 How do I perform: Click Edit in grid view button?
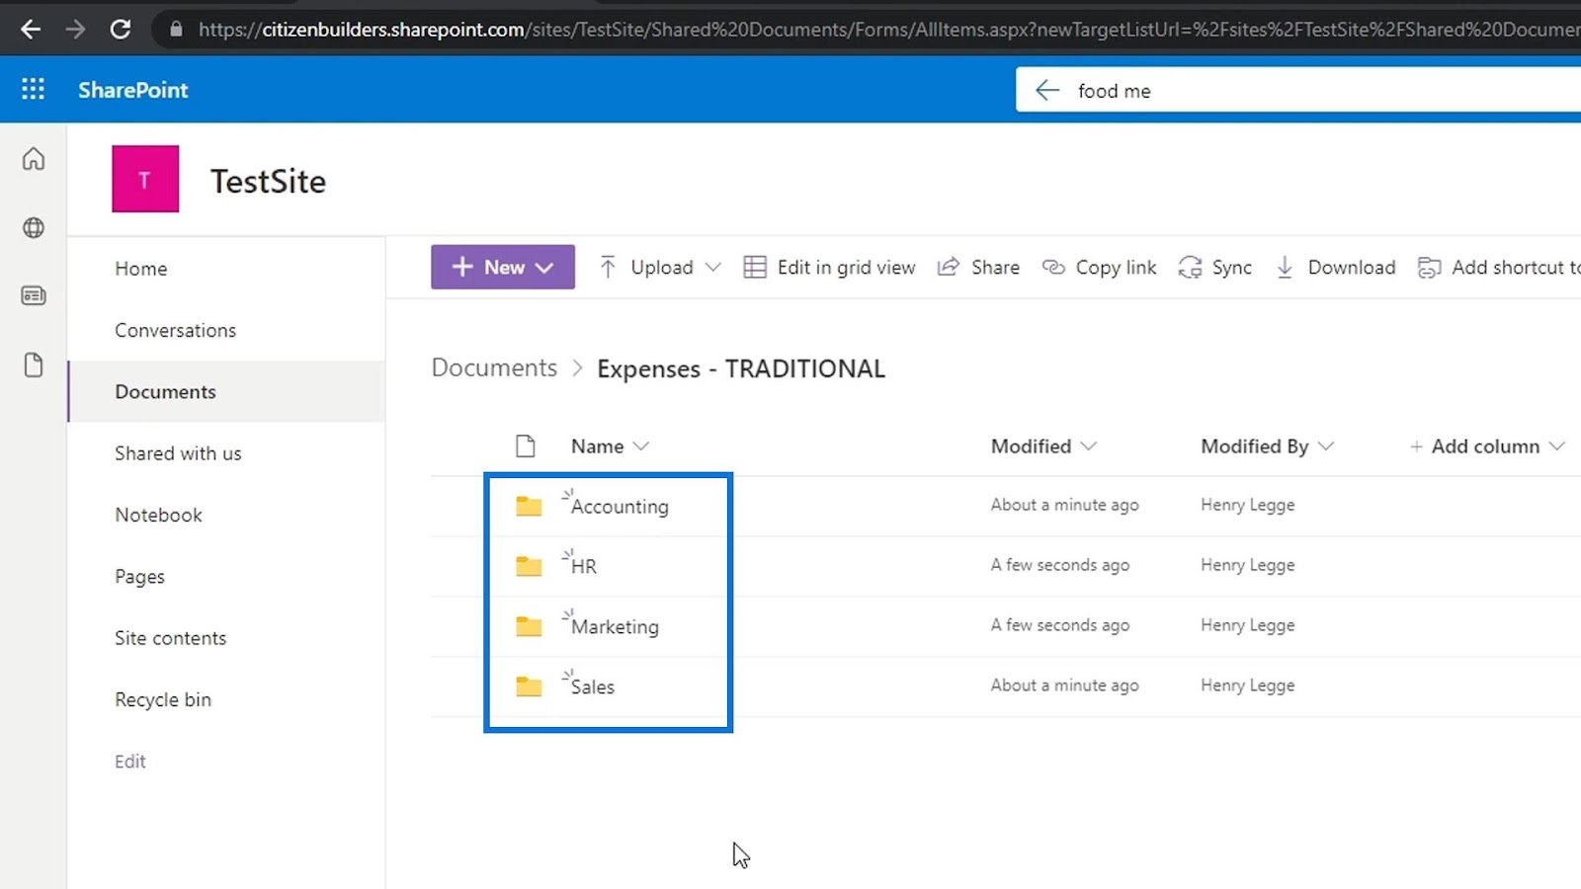[x=830, y=268]
